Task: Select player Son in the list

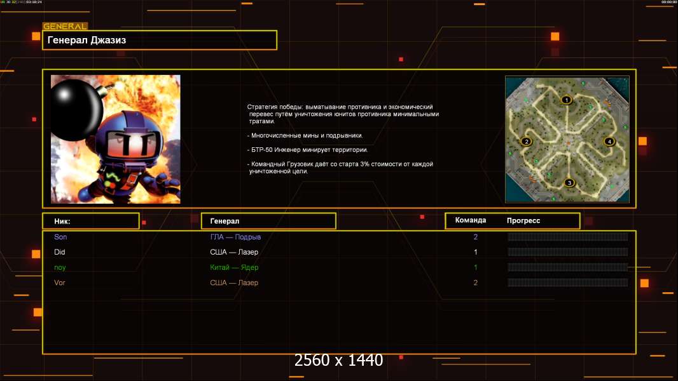Action: coord(60,237)
